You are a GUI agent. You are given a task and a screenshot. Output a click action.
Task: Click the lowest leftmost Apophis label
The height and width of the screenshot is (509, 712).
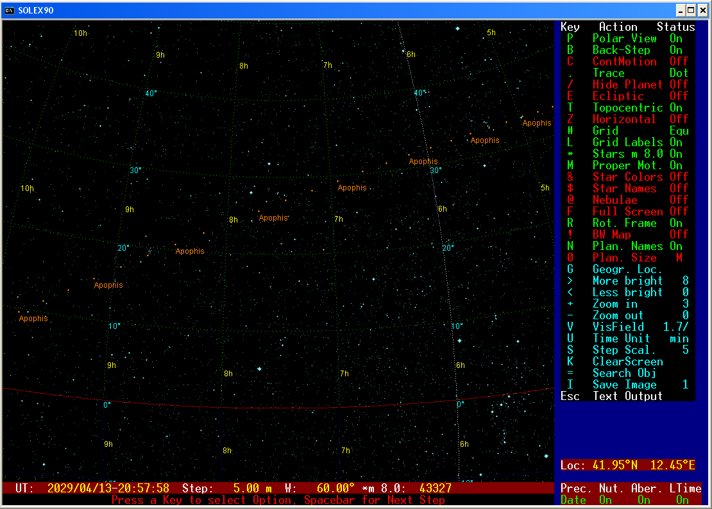click(x=33, y=319)
